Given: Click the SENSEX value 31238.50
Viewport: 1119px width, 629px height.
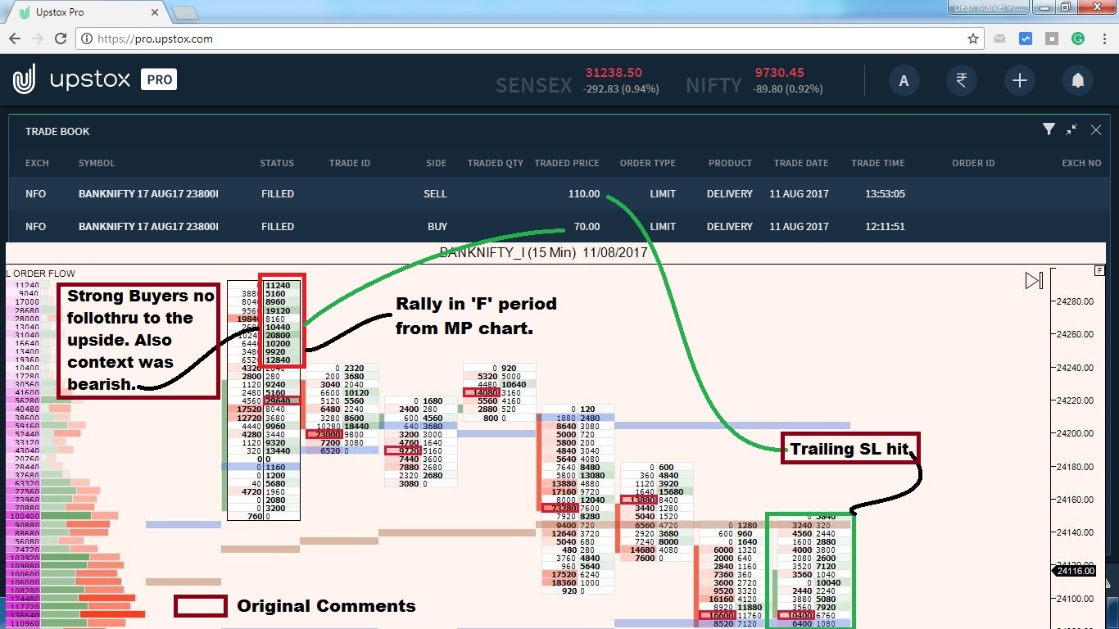Looking at the screenshot, I should click(x=614, y=73).
